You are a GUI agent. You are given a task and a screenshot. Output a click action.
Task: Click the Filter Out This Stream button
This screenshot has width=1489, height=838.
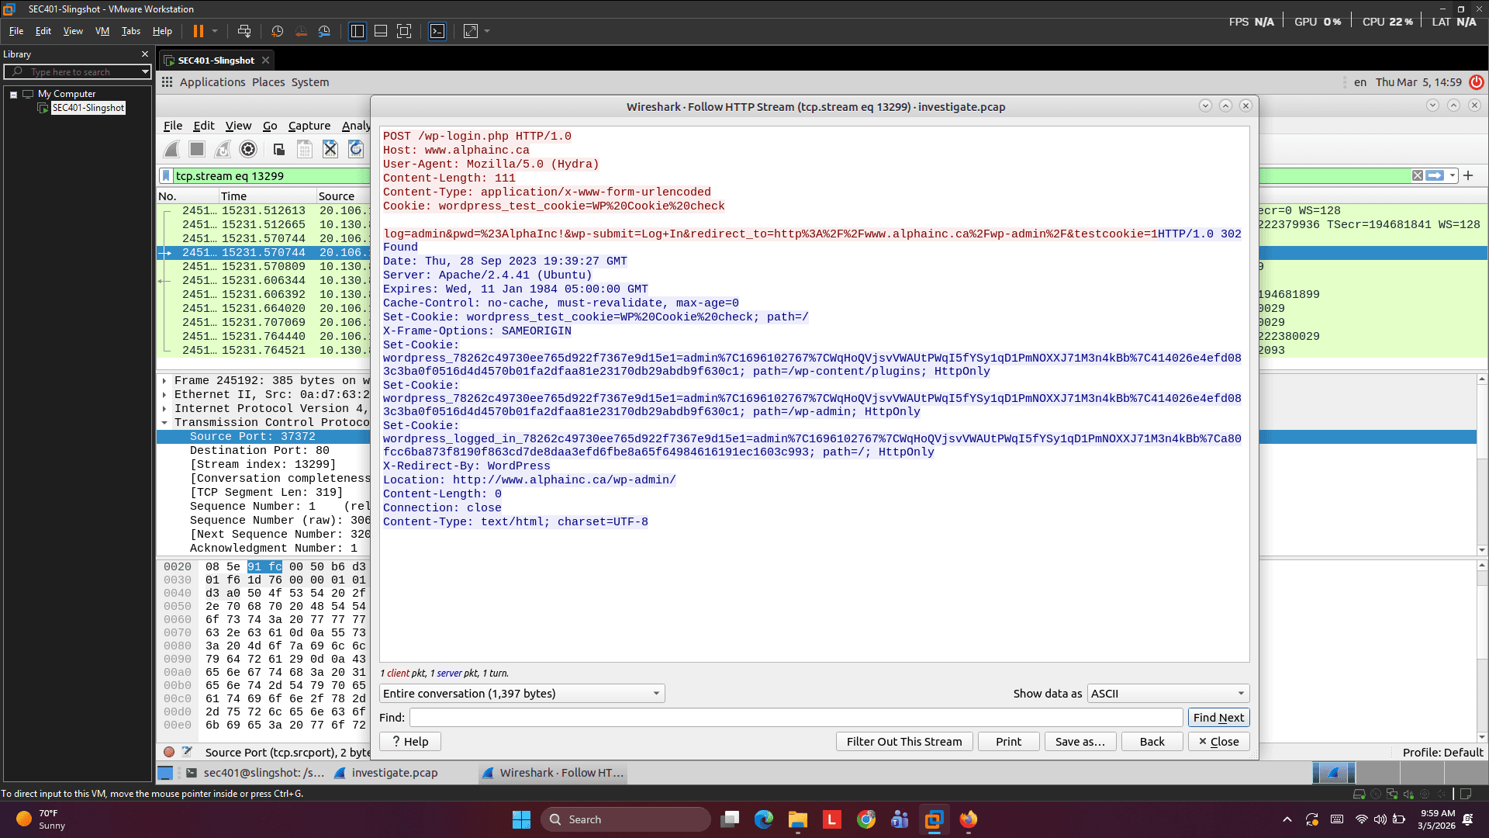point(903,741)
